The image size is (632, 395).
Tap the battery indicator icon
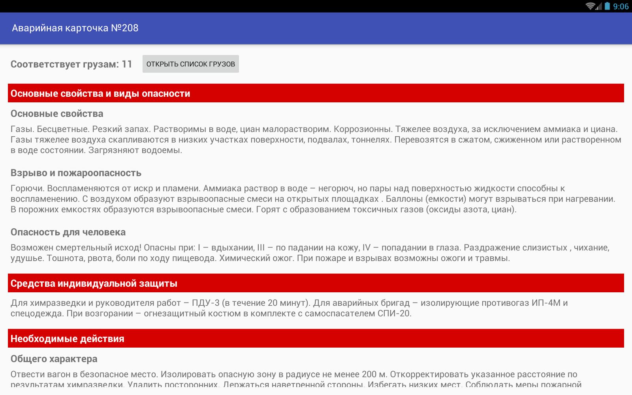click(x=608, y=6)
